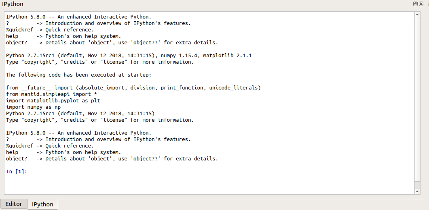
Task: Click the second 'IPython 5.8.0' banner line
Action: pyautogui.click(x=78, y=133)
